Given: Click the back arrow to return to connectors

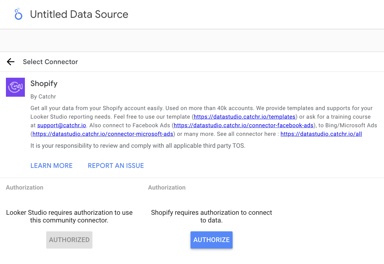Looking at the screenshot, I should point(10,62).
